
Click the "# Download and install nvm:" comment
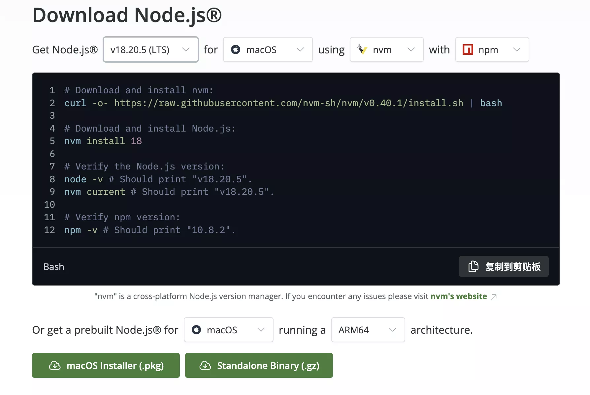139,90
